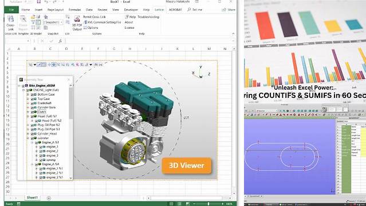Click the formula bar fx icon
Viewport: 366px width, 206px height.
(60, 41)
